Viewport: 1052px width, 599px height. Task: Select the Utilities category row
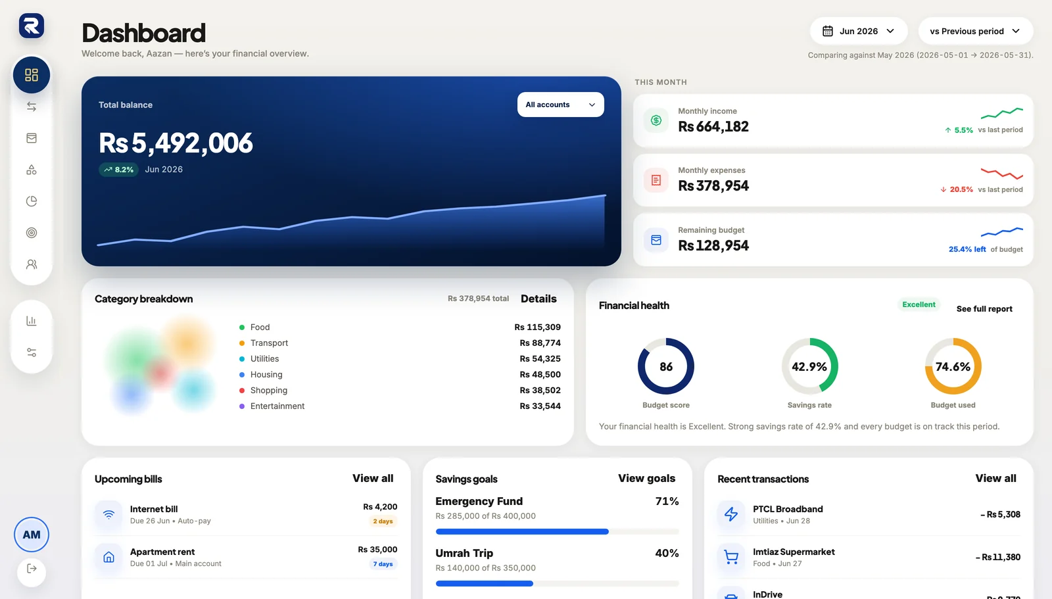tap(400, 358)
